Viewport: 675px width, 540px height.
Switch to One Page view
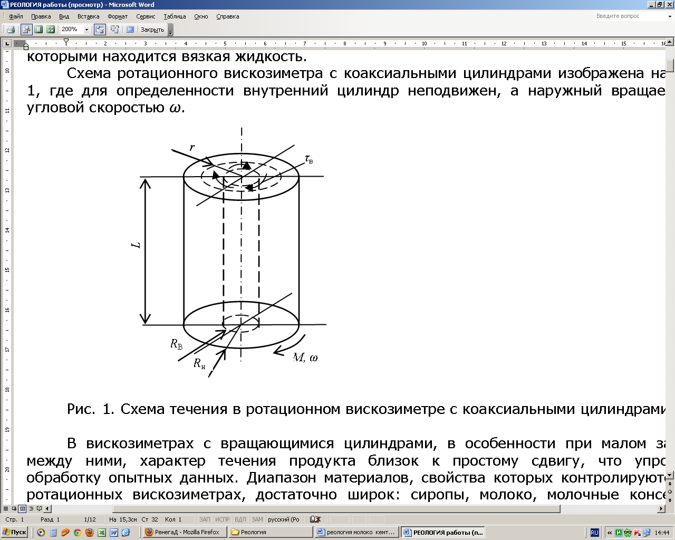click(x=38, y=30)
